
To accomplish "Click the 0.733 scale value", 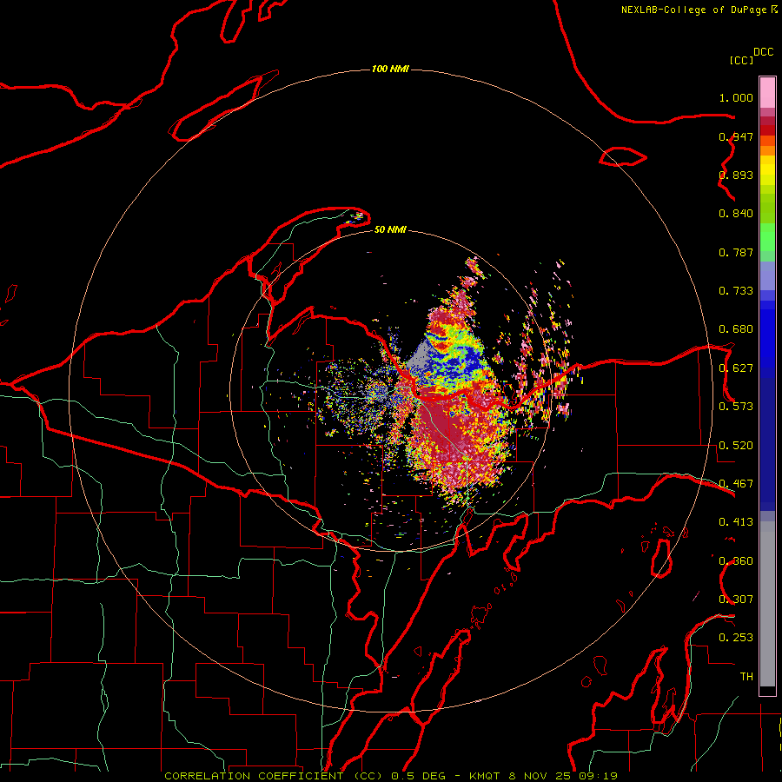I will click(x=736, y=291).
